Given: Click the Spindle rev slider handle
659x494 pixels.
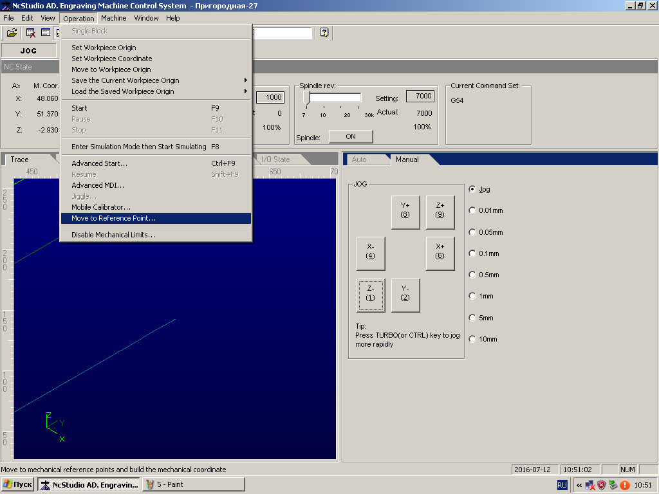Looking at the screenshot, I should [307, 98].
